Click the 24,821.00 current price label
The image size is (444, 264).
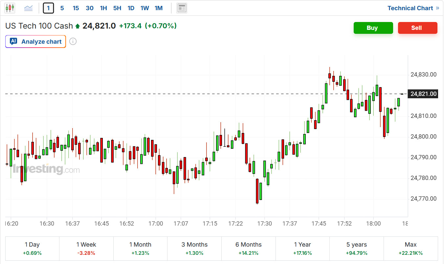[x=423, y=94]
